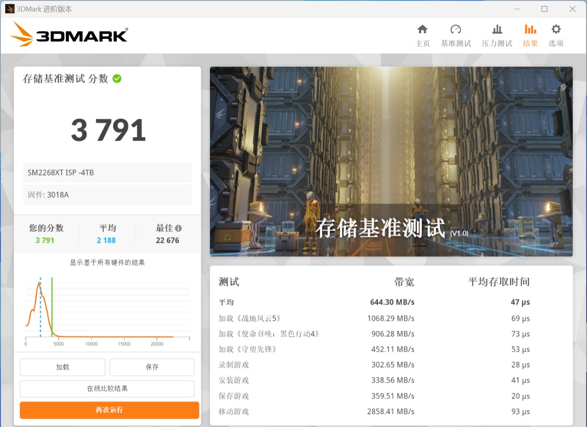Click the 452.11 MB/s value
The height and width of the screenshot is (427, 587).
[393, 349]
